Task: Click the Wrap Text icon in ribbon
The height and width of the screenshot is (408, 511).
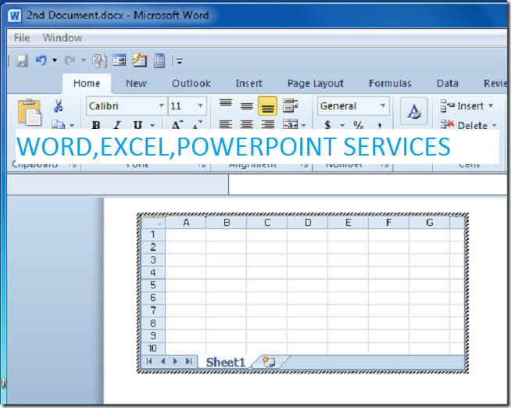Action: coord(291,106)
